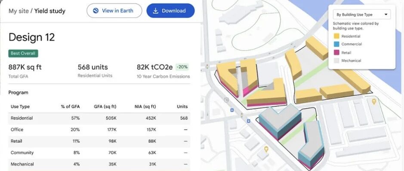The height and width of the screenshot is (171, 404).
Task: Click the Best Overall badge
Action: [x=23, y=54]
